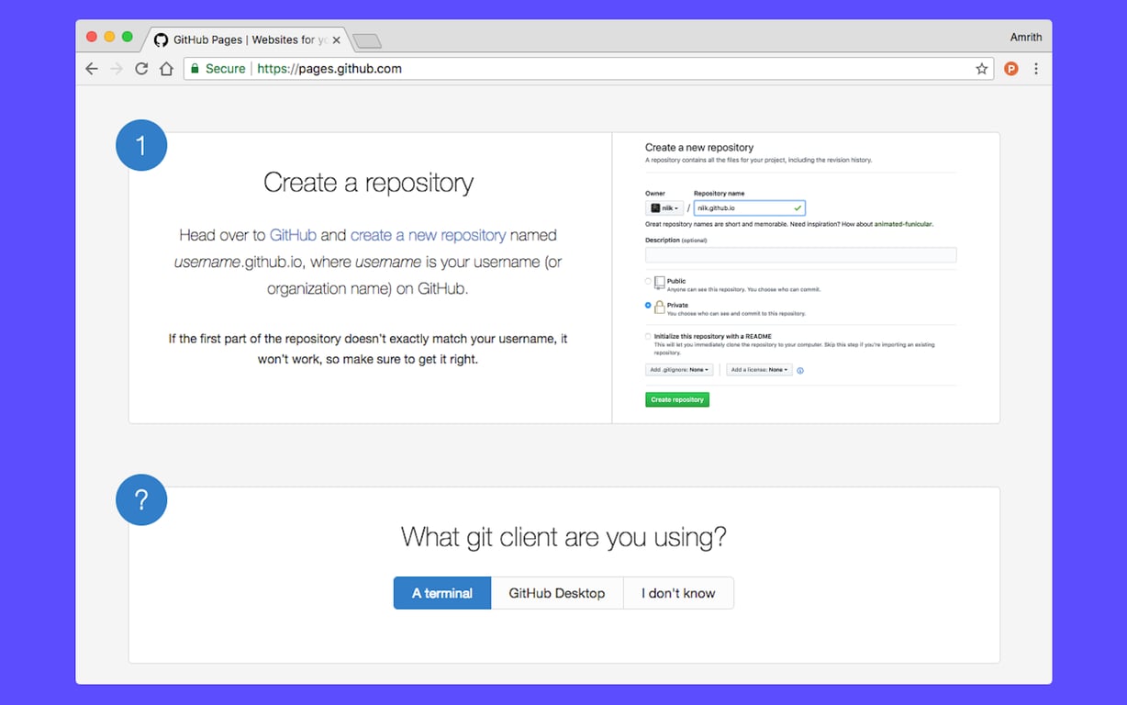This screenshot has height=705, width=1127.
Task: Click the Description optional input field
Action: (800, 254)
